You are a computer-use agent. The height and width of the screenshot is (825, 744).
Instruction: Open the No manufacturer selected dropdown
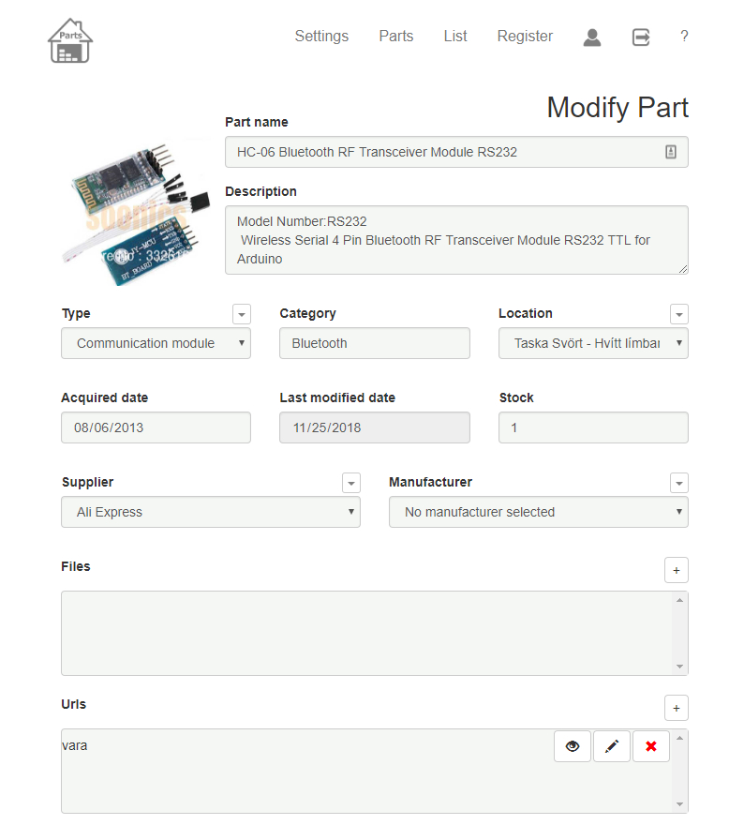coord(539,512)
